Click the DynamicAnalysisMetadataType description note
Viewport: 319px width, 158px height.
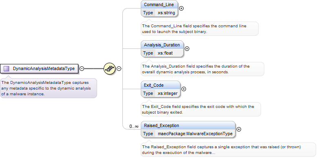coord(49,88)
